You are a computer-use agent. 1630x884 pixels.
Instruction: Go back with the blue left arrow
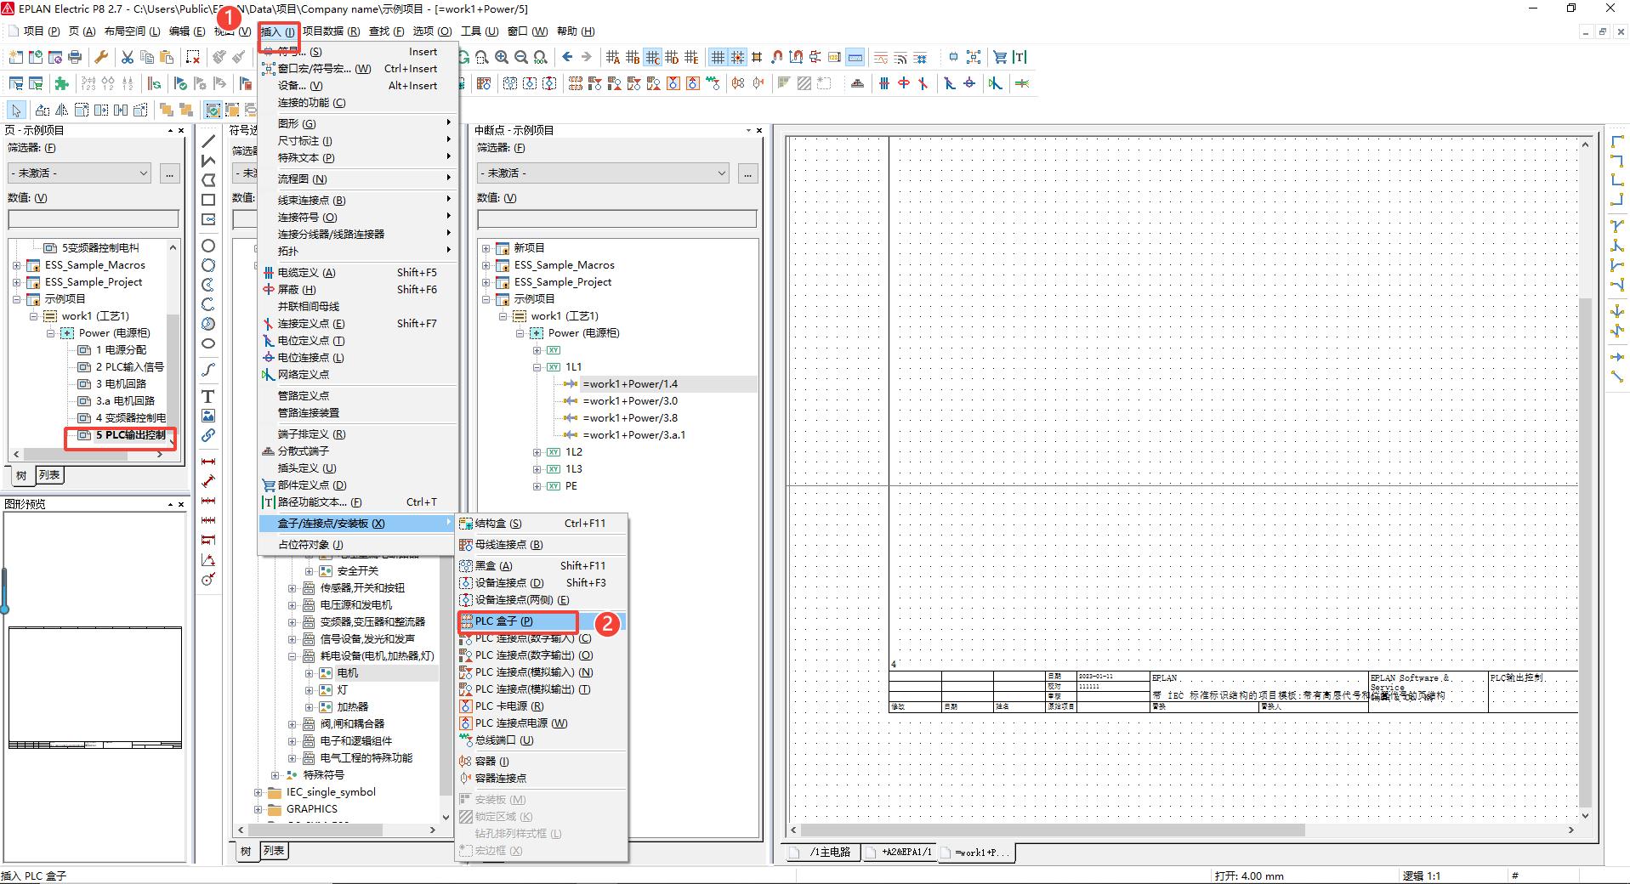pyautogui.click(x=567, y=57)
